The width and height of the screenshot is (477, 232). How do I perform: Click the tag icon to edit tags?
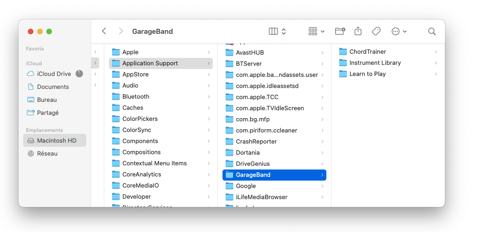[376, 31]
